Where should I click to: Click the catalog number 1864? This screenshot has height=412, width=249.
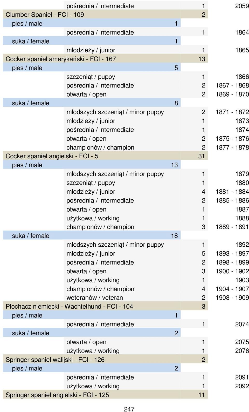(x=242, y=32)
